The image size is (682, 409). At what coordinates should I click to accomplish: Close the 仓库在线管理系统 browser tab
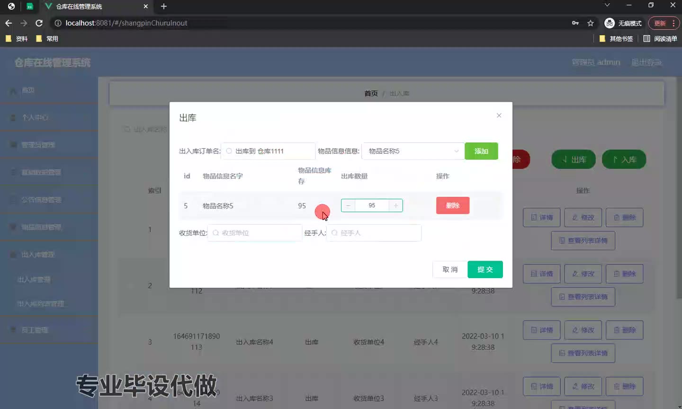[x=145, y=7]
